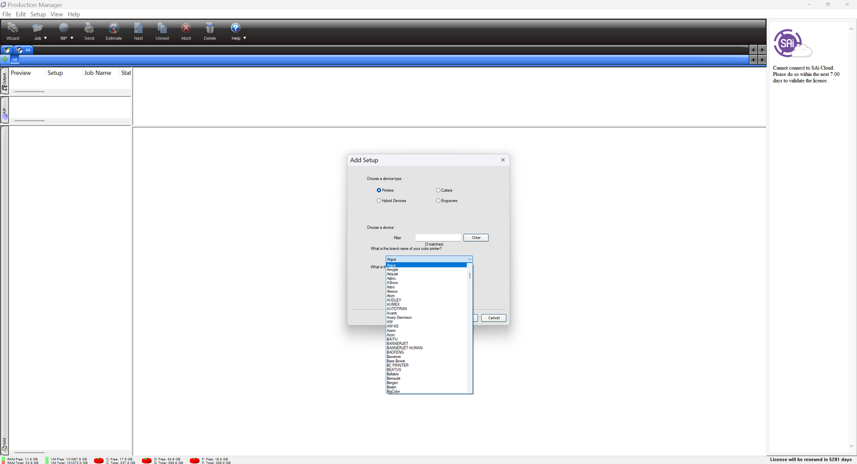Click the Setup column header

(x=55, y=73)
